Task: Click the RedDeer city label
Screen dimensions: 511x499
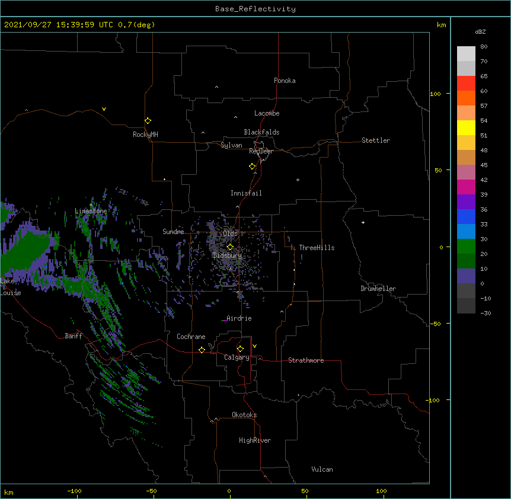Action: (261, 151)
